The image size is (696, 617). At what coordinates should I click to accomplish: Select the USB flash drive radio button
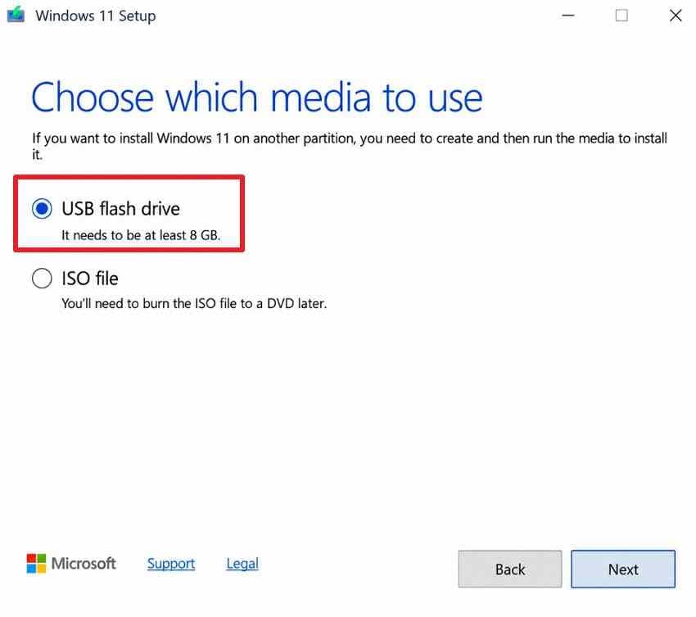(x=42, y=208)
